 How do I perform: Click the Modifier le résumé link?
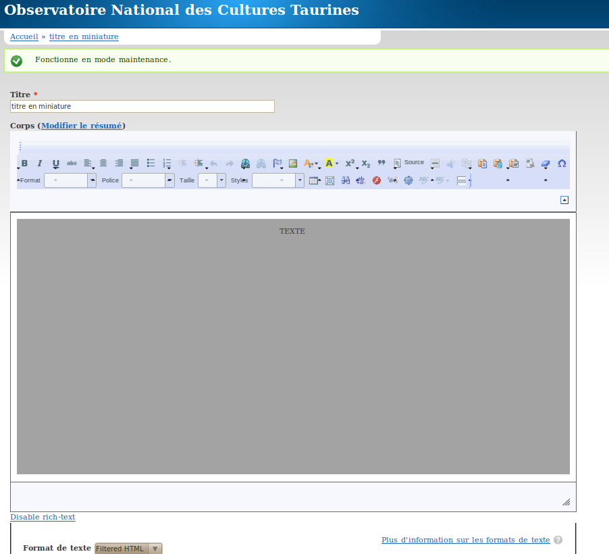point(82,126)
